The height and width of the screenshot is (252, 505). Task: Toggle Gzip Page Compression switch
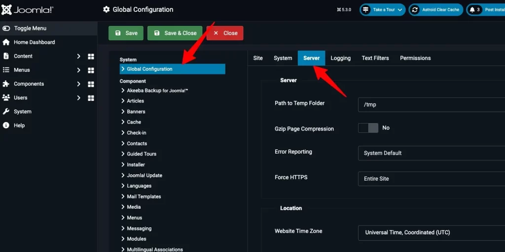[368, 128]
